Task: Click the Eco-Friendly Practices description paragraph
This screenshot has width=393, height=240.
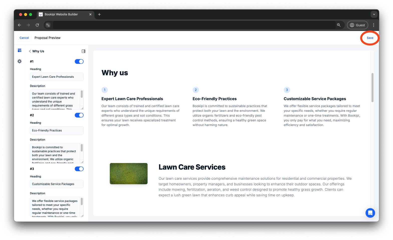Action: [x=230, y=115]
